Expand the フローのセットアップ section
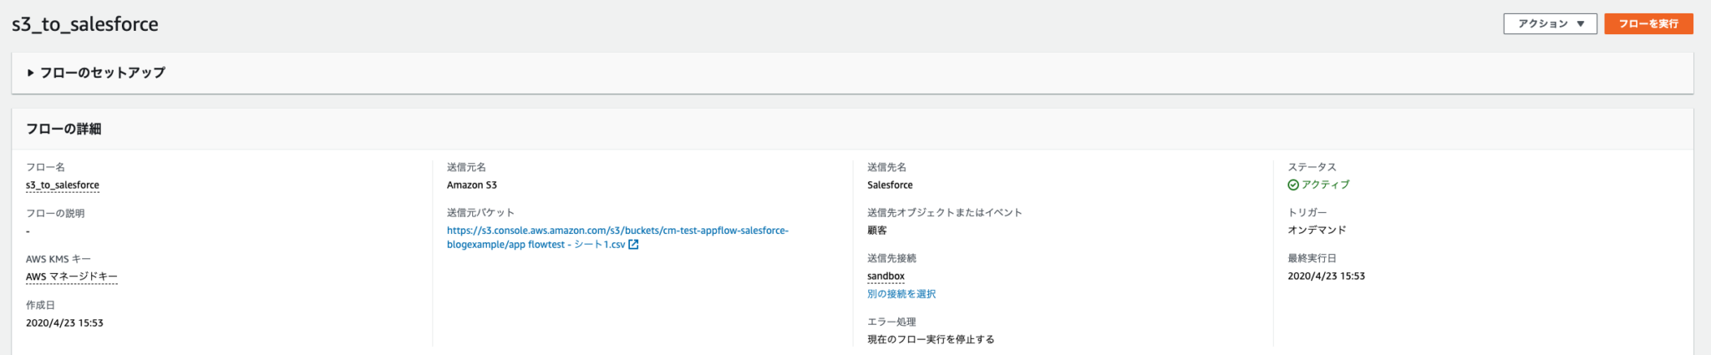 (96, 73)
